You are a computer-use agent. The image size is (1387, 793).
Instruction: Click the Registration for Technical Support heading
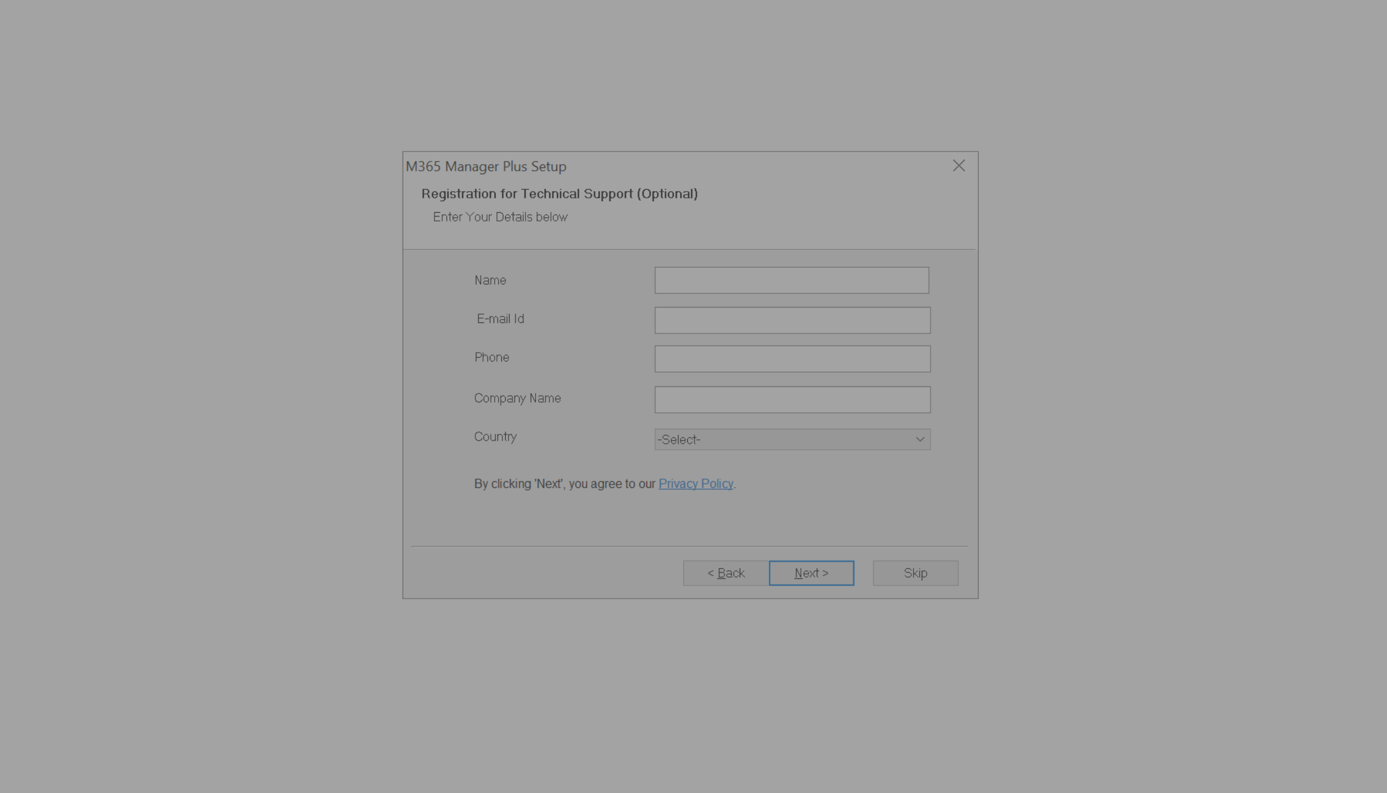click(x=559, y=194)
